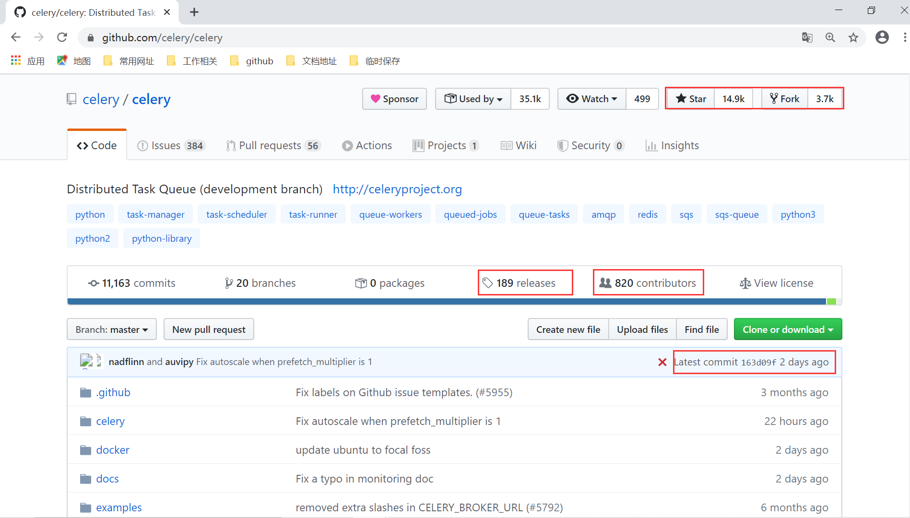
Task: Select the task-scheduler topic tag
Action: [x=236, y=214]
